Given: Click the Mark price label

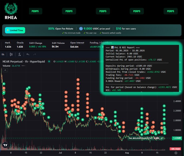Looking at the screenshot, I should (8, 43).
